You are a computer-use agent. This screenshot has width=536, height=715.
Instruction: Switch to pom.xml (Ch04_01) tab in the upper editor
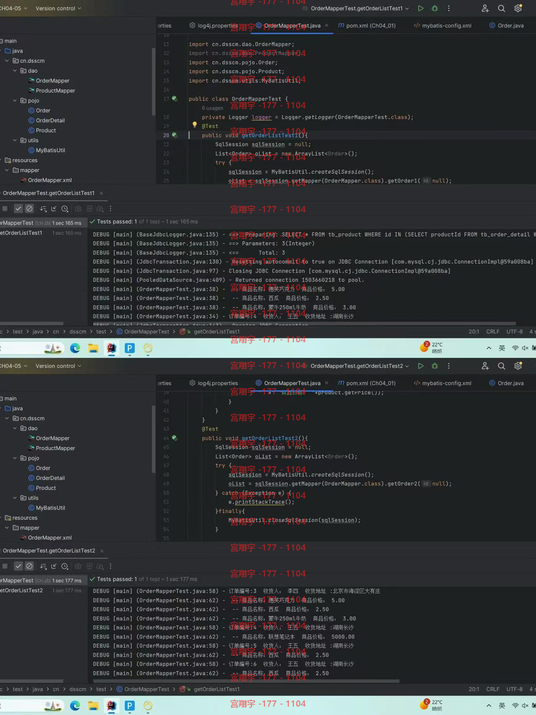coord(367,26)
